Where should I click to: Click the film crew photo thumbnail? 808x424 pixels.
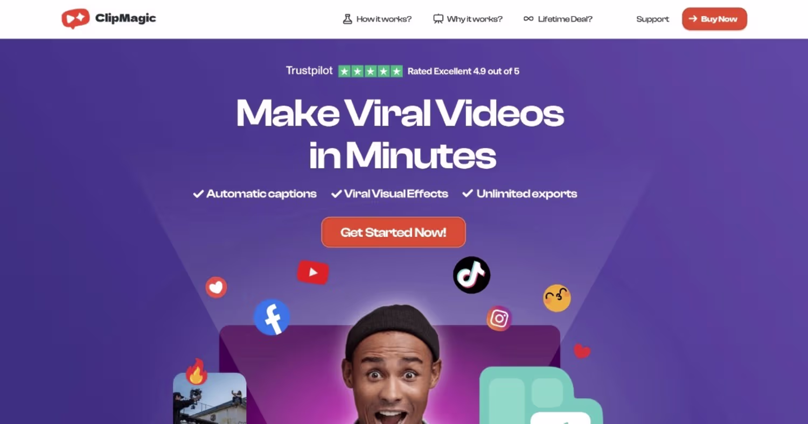pos(210,398)
